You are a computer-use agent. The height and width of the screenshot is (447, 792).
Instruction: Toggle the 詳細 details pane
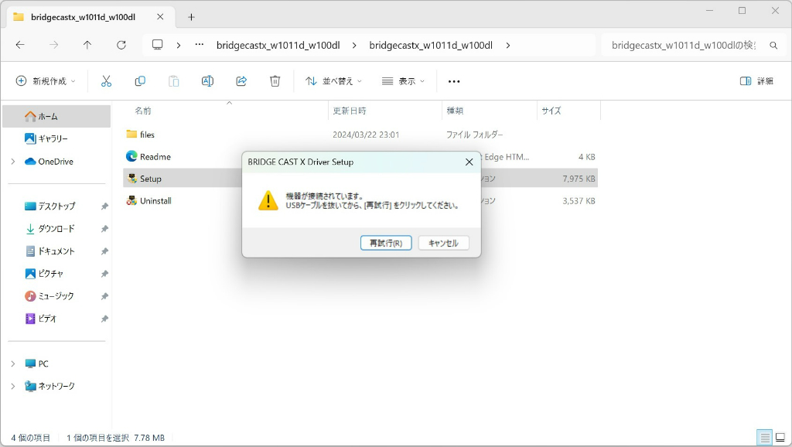756,81
